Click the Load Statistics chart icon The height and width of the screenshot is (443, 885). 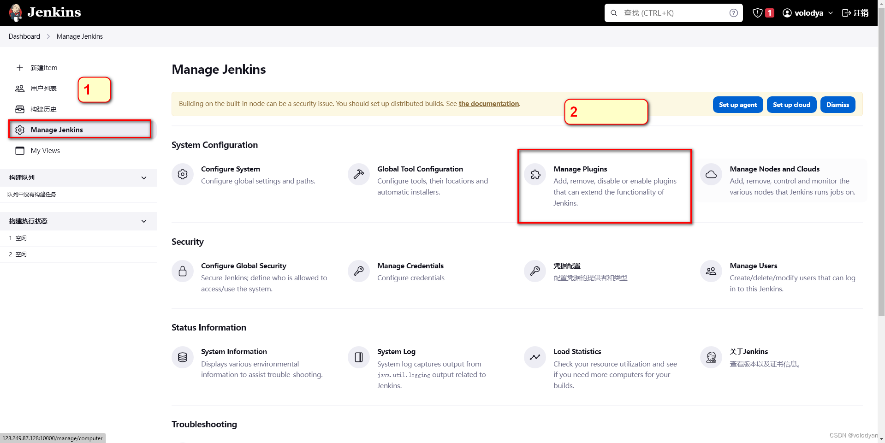[x=535, y=357]
